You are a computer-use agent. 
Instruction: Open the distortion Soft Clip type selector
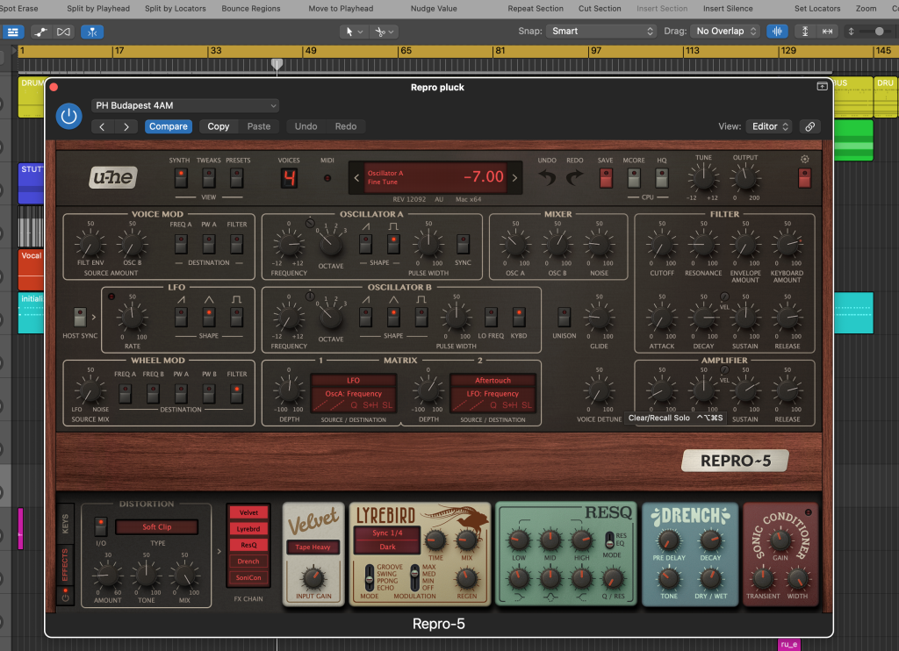pyautogui.click(x=156, y=526)
